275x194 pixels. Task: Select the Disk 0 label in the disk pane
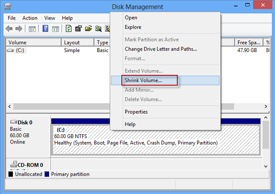click(25, 123)
